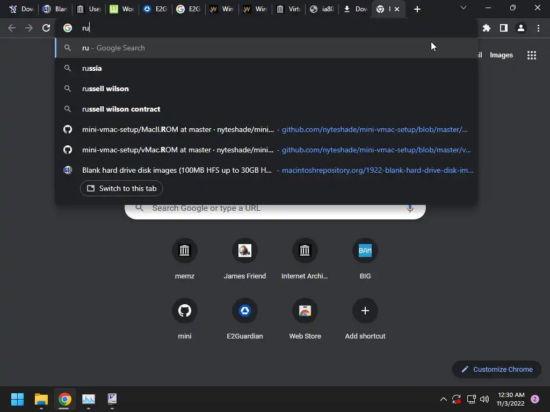
Task: Switch to the 'Wor' tab
Action: [122, 9]
